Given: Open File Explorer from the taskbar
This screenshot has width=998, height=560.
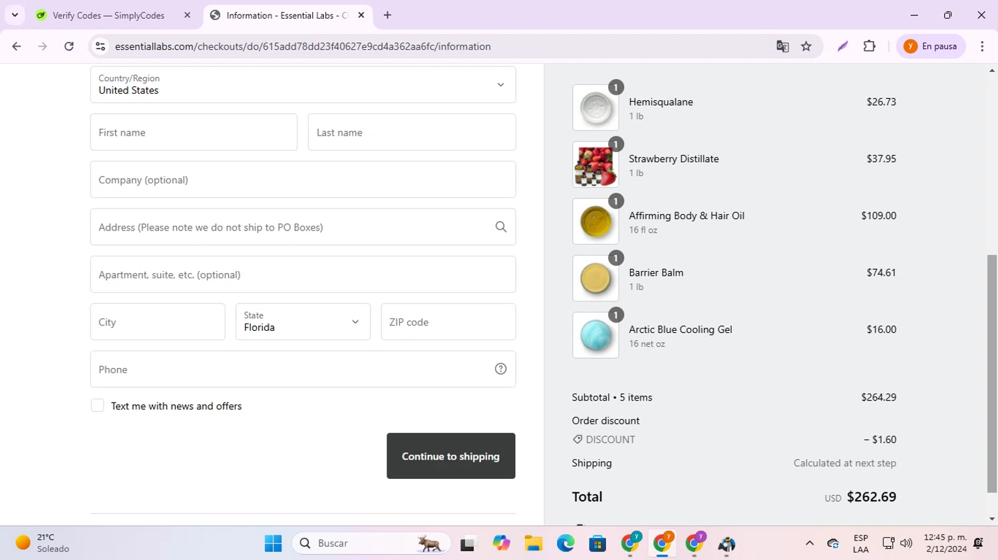Looking at the screenshot, I should pos(533,543).
